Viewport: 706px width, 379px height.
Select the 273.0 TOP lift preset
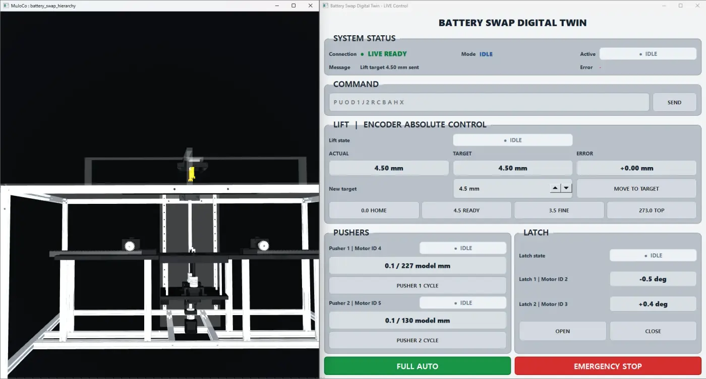click(x=652, y=210)
